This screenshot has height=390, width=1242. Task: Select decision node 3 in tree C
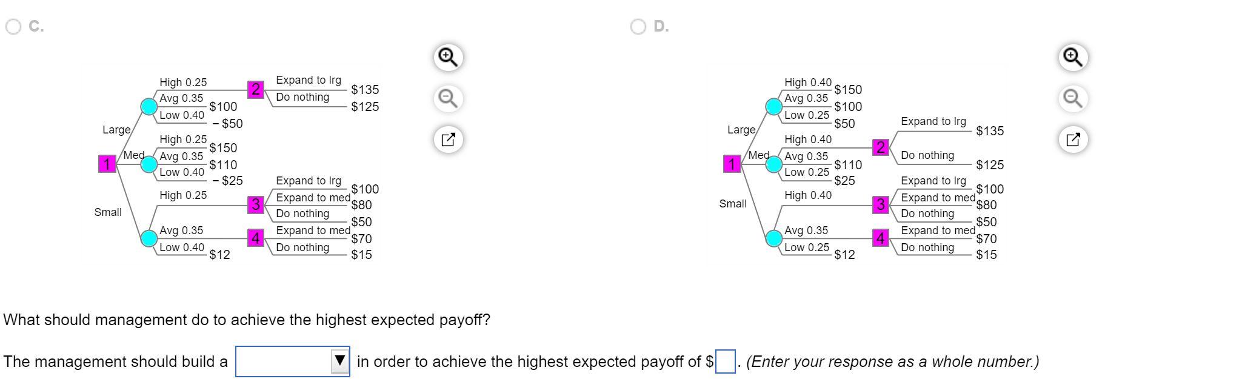[x=255, y=206]
